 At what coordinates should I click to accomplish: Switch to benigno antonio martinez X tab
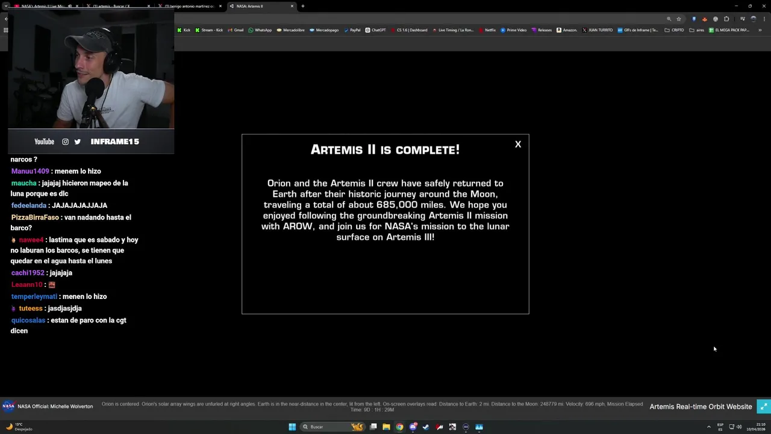pyautogui.click(x=189, y=6)
